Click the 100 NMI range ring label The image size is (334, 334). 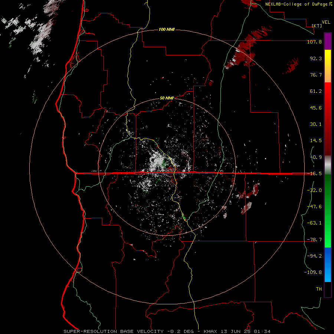pos(167,29)
